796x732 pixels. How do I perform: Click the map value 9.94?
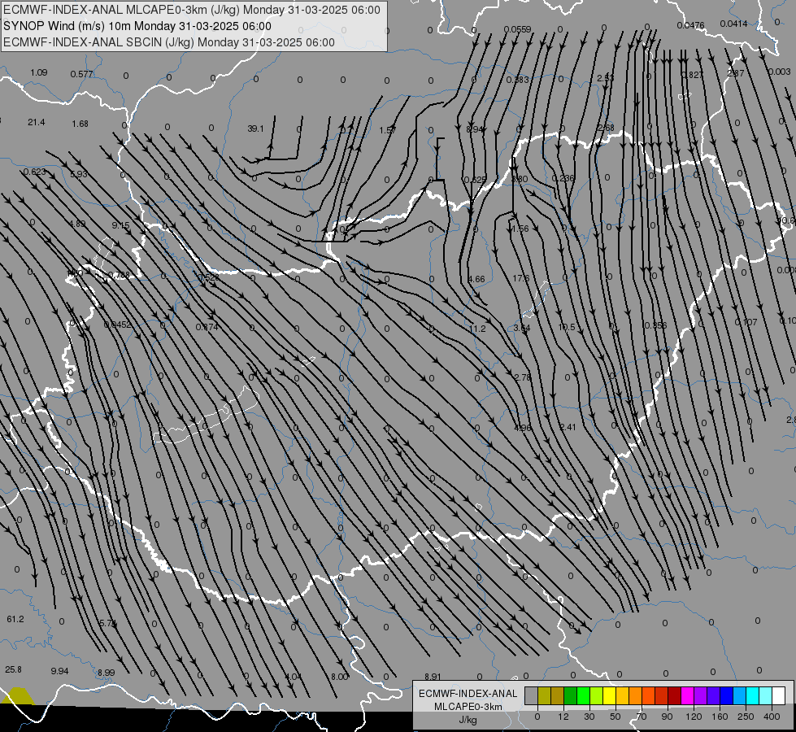pos(59,671)
